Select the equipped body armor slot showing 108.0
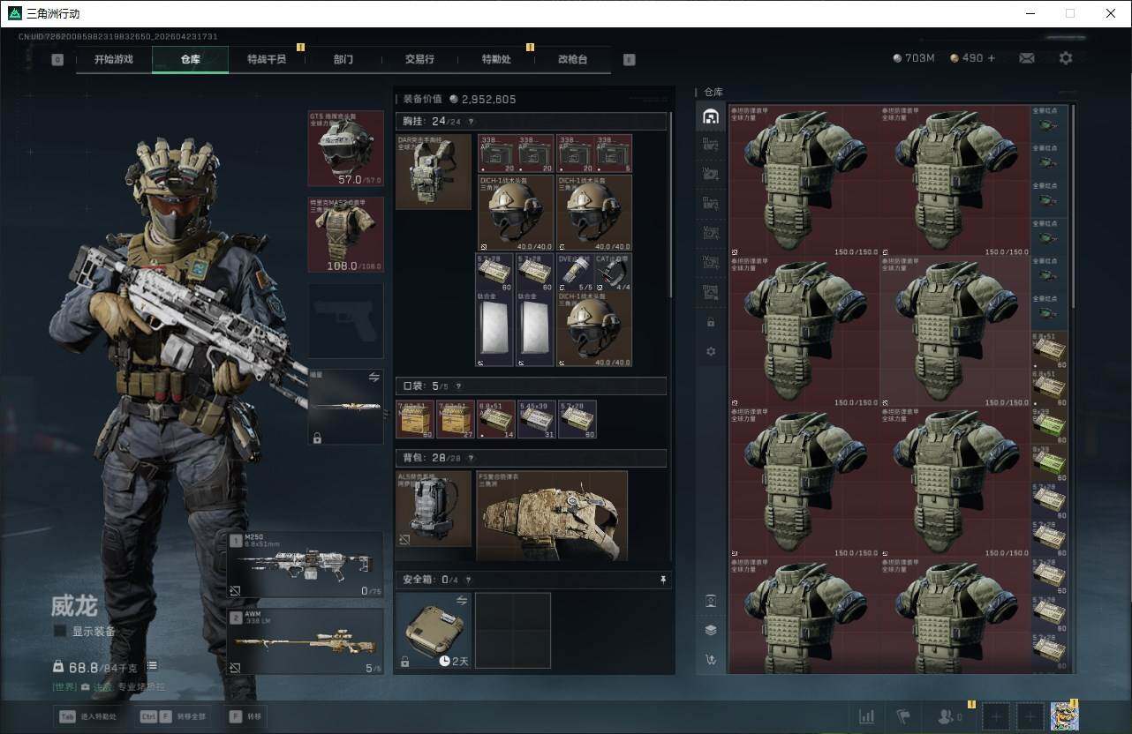The height and width of the screenshot is (734, 1132). pos(345,234)
